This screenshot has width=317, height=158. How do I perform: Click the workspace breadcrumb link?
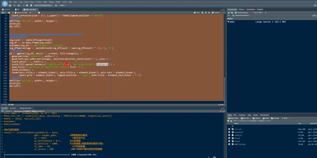(x=243, y=121)
